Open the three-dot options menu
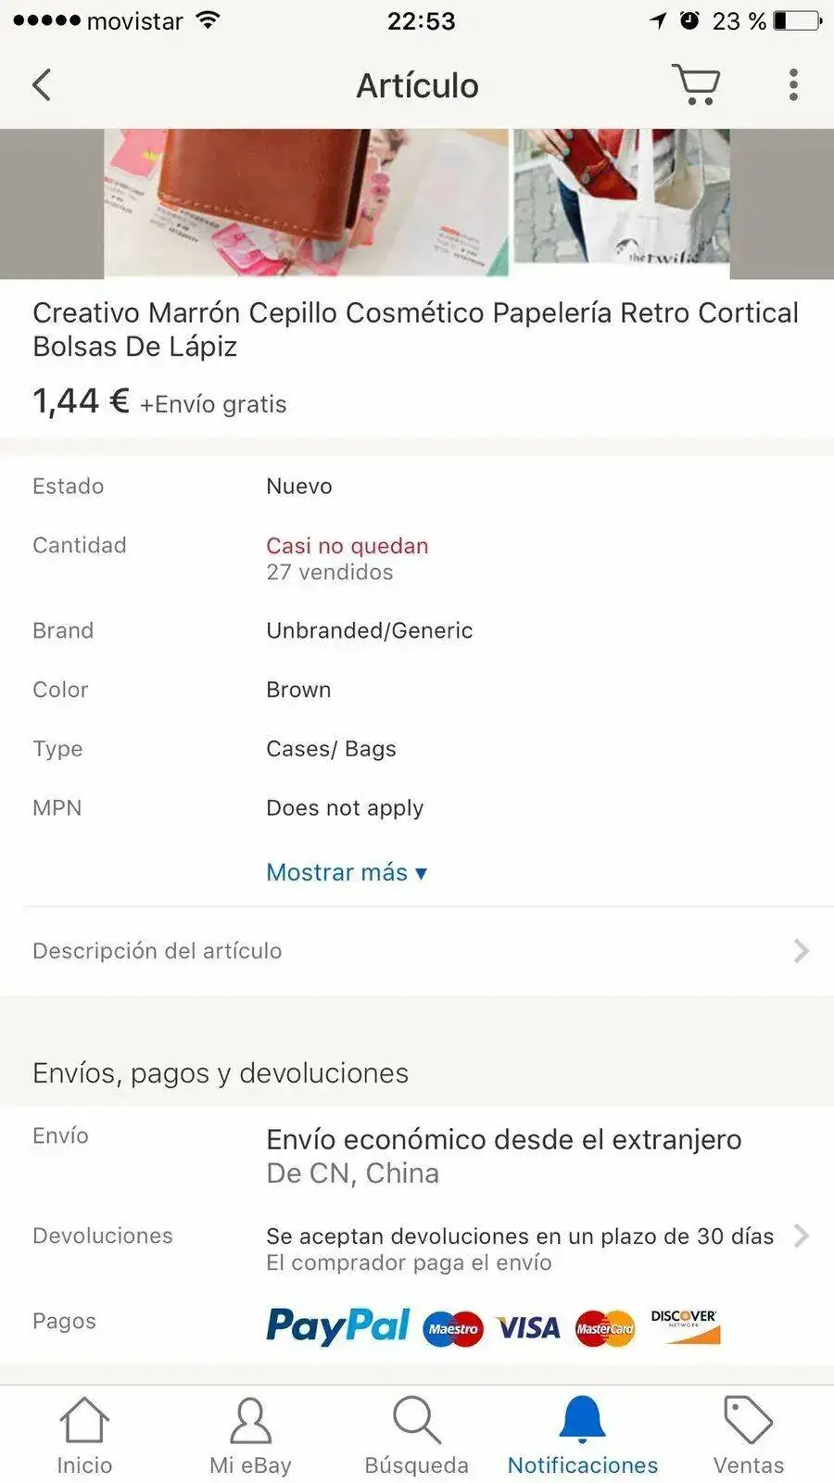The height and width of the screenshot is (1483, 834). (x=793, y=85)
